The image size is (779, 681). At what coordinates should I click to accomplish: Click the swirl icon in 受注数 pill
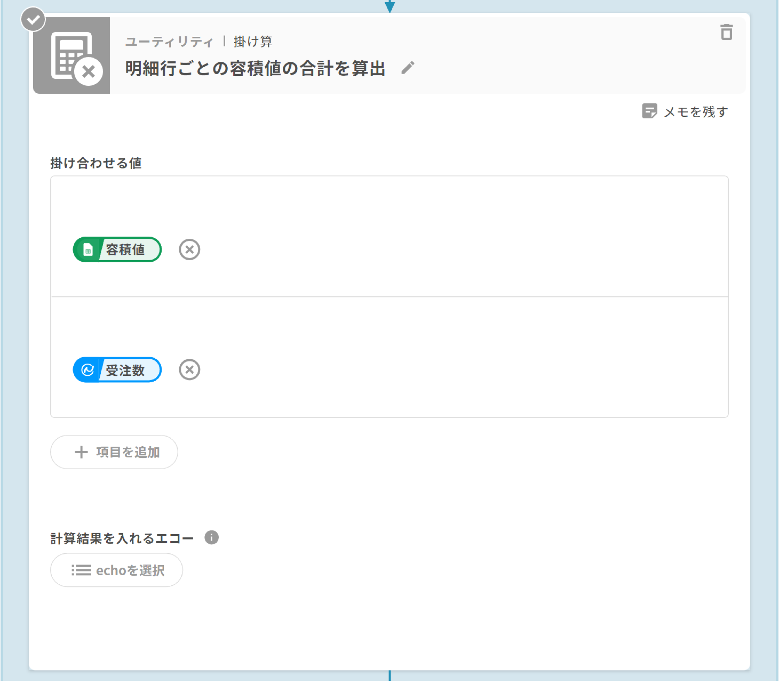(88, 370)
